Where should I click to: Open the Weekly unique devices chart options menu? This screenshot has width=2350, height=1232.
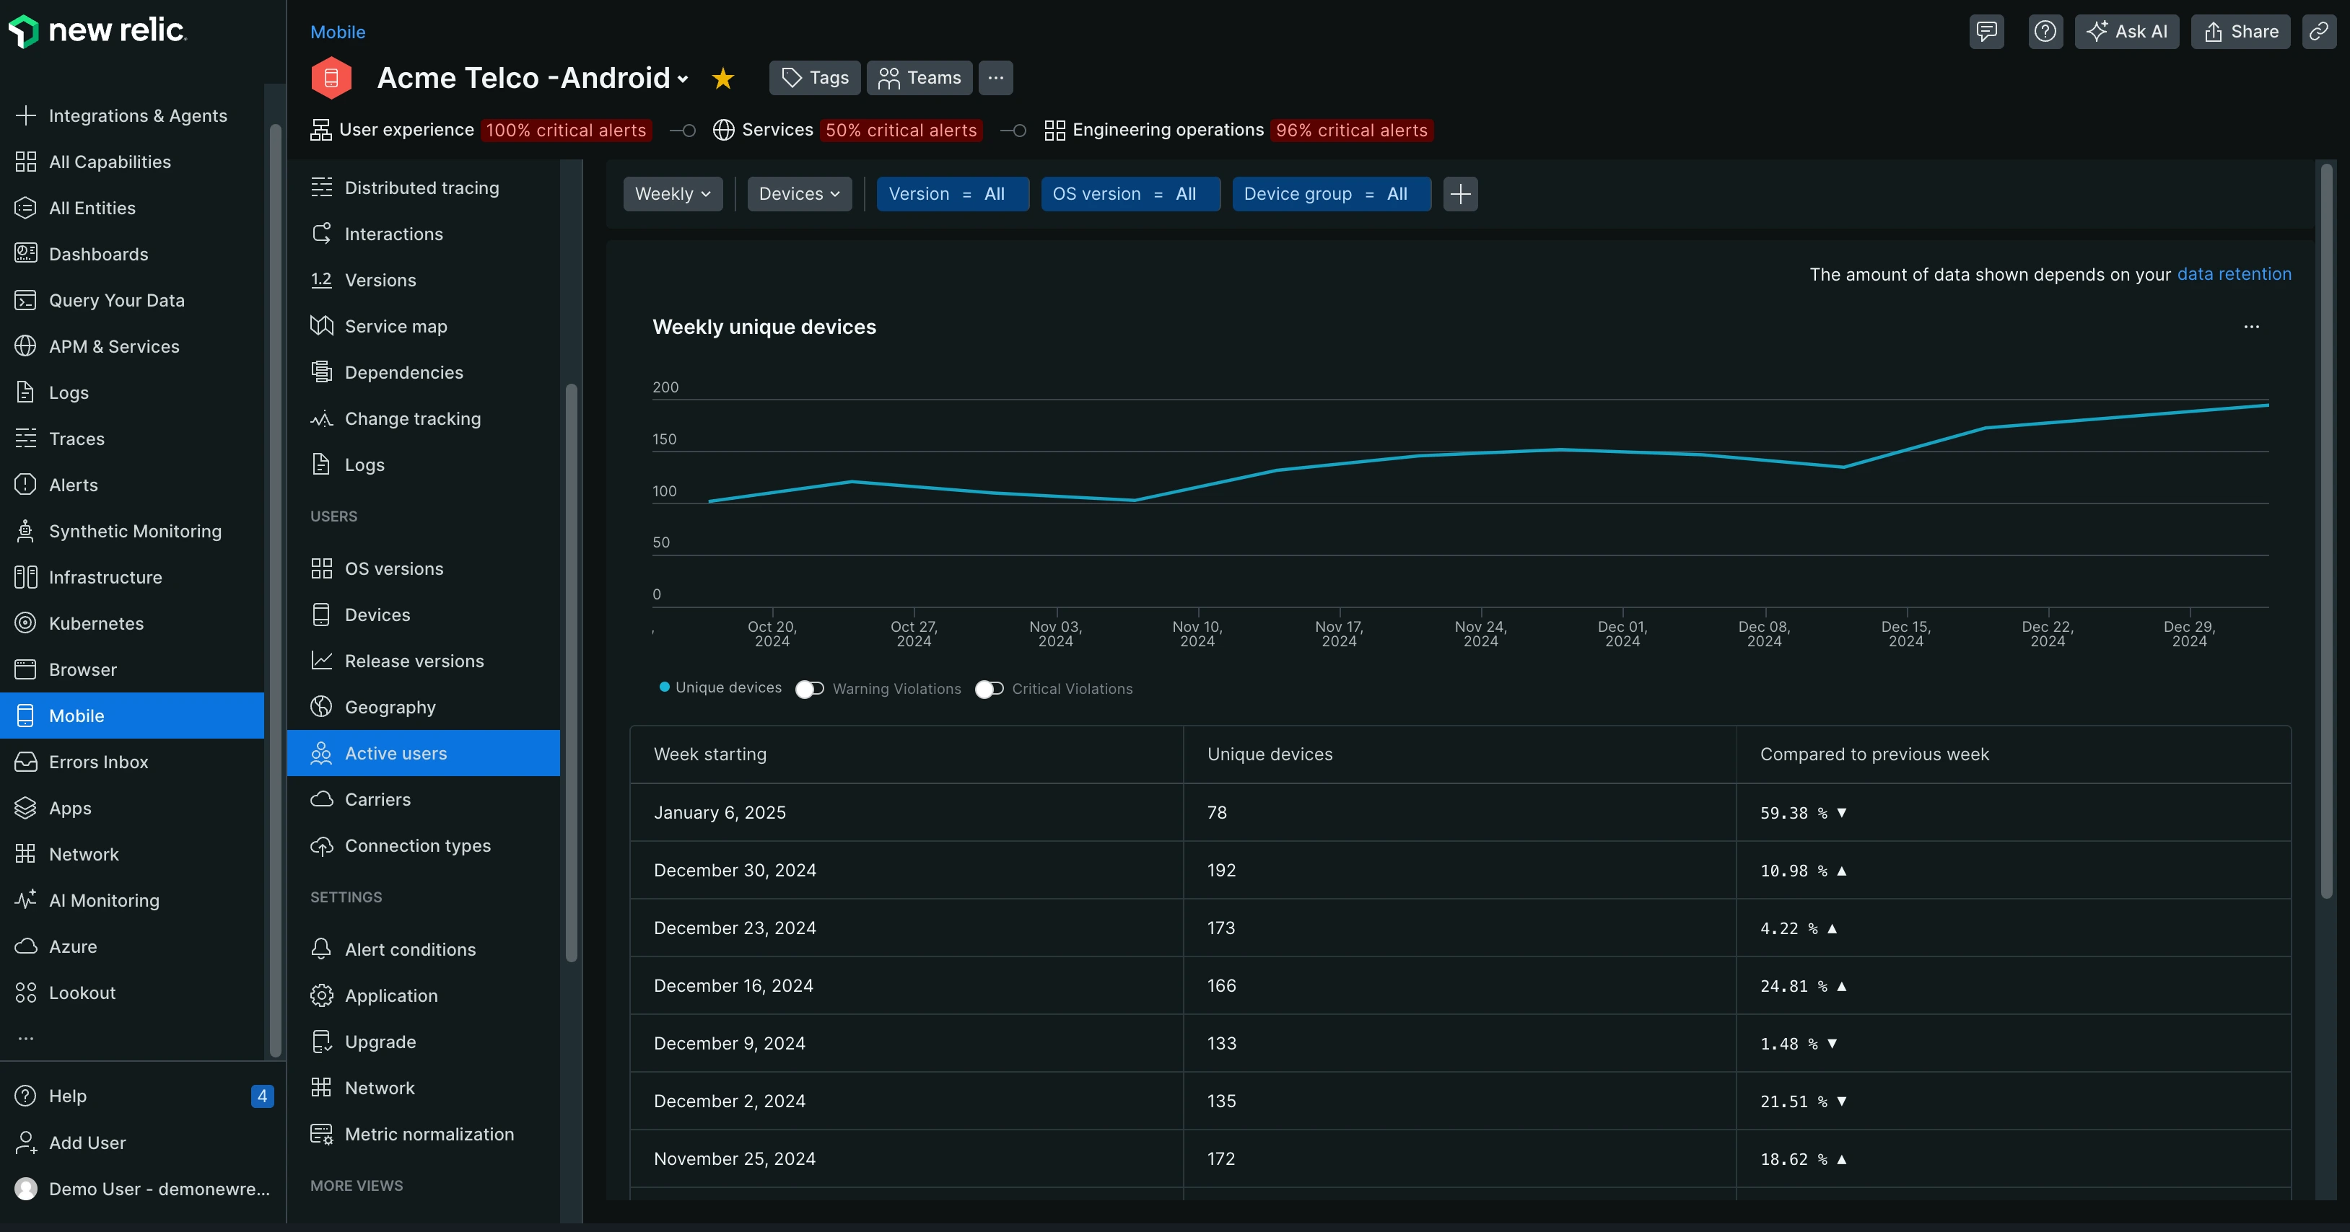point(2250,327)
